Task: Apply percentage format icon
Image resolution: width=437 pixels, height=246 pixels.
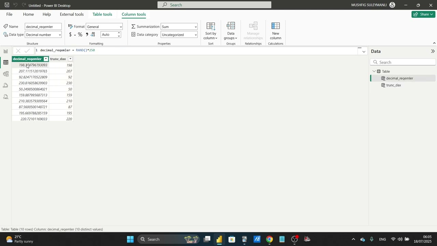Action: (x=80, y=35)
